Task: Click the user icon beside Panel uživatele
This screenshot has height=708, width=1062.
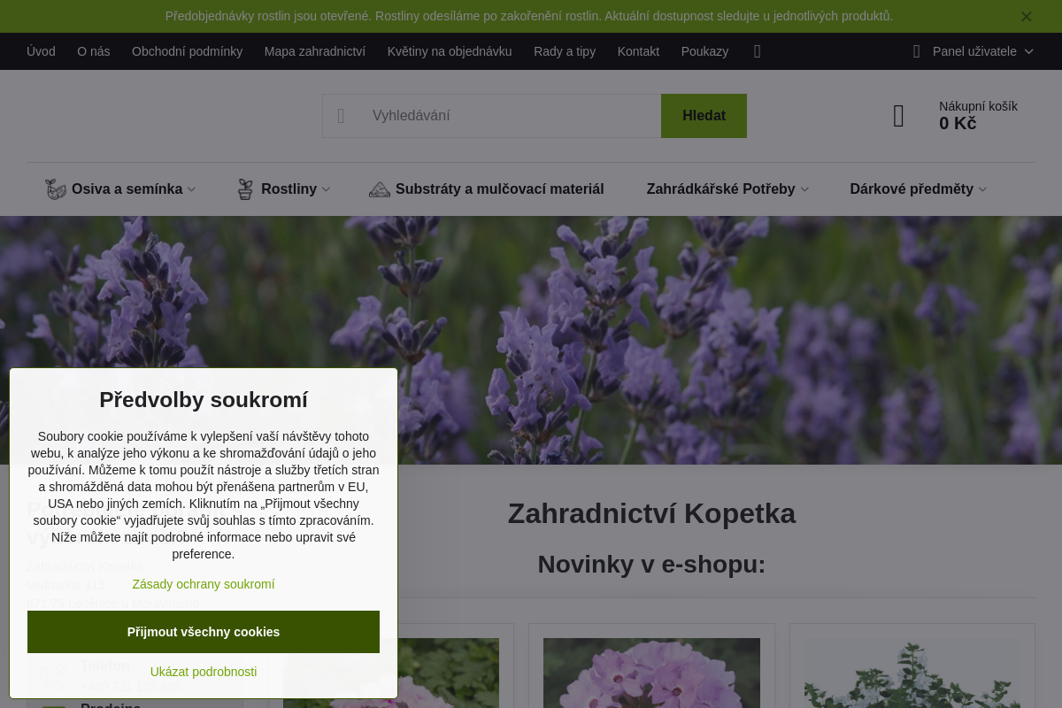Action: pyautogui.click(x=916, y=51)
